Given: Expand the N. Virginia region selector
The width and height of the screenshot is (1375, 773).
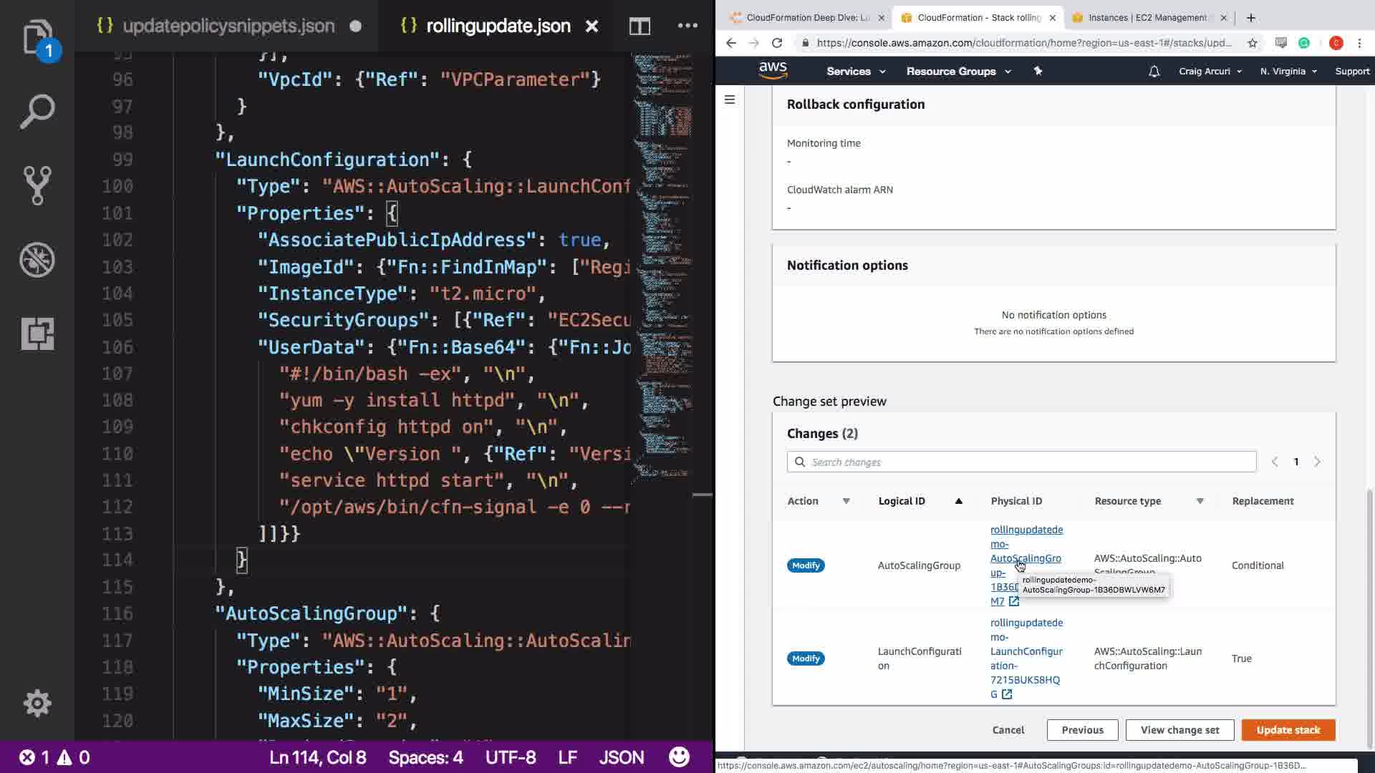Looking at the screenshot, I should 1288,72.
